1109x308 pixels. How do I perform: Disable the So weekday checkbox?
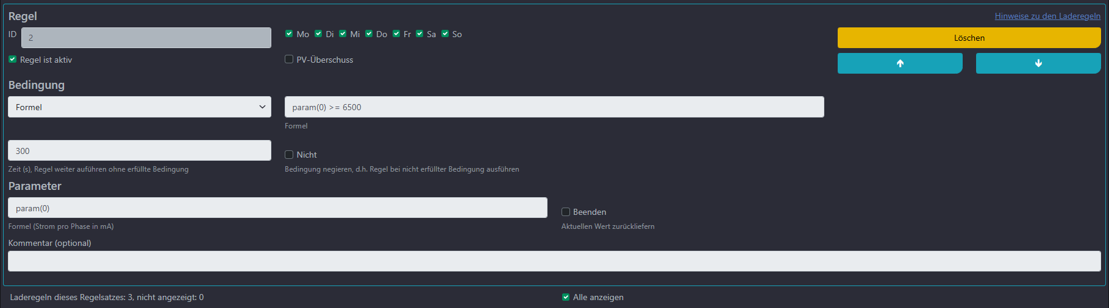click(445, 33)
